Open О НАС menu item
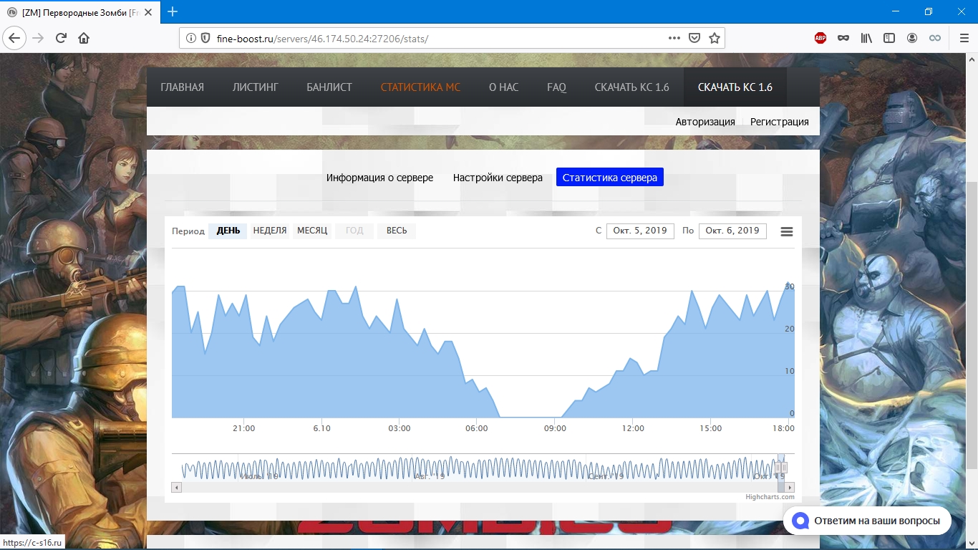978x550 pixels. point(503,87)
